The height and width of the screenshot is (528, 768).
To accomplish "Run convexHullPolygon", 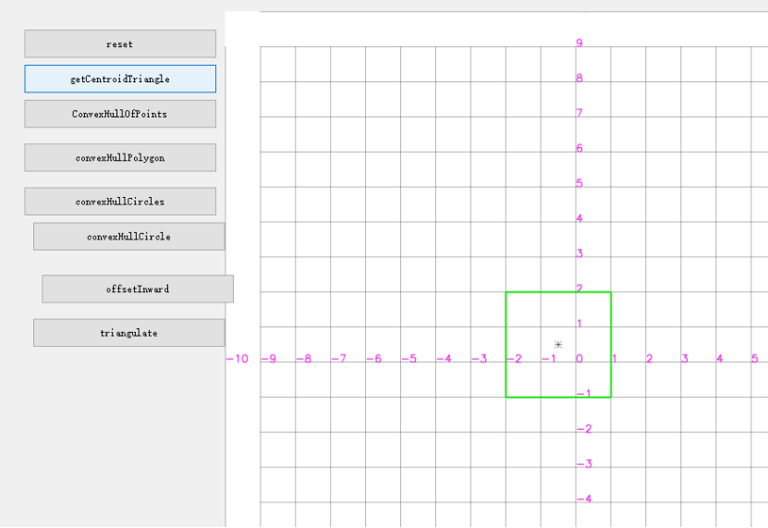I will click(x=120, y=157).
